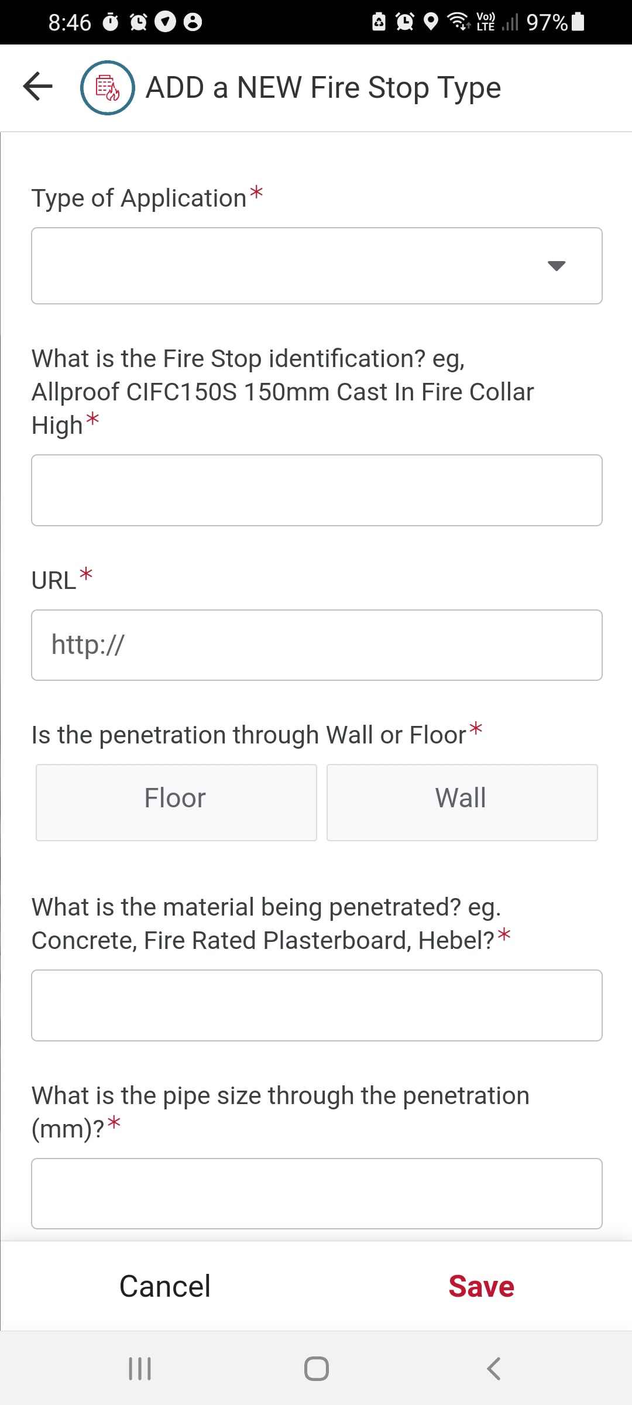Tap the back arrow in header
Image resolution: width=632 pixels, height=1405 pixels.
(38, 87)
